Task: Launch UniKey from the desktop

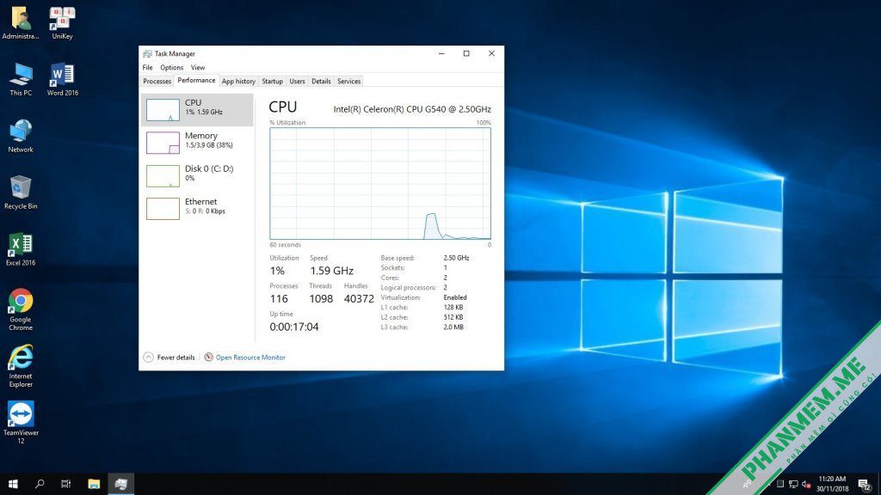Action: click(x=62, y=22)
